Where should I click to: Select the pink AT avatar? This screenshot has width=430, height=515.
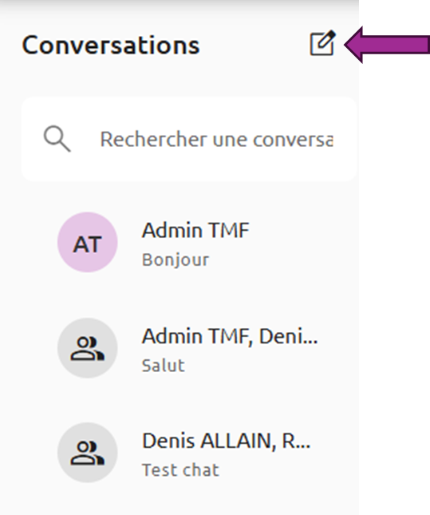coord(87,242)
